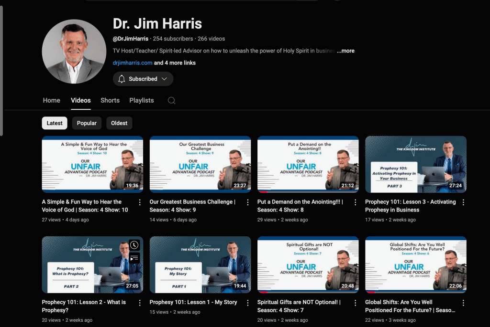Open three-dot menu for Prophecy 101 Lesson 3
Viewport: 490px width, 327px height.
(463, 202)
